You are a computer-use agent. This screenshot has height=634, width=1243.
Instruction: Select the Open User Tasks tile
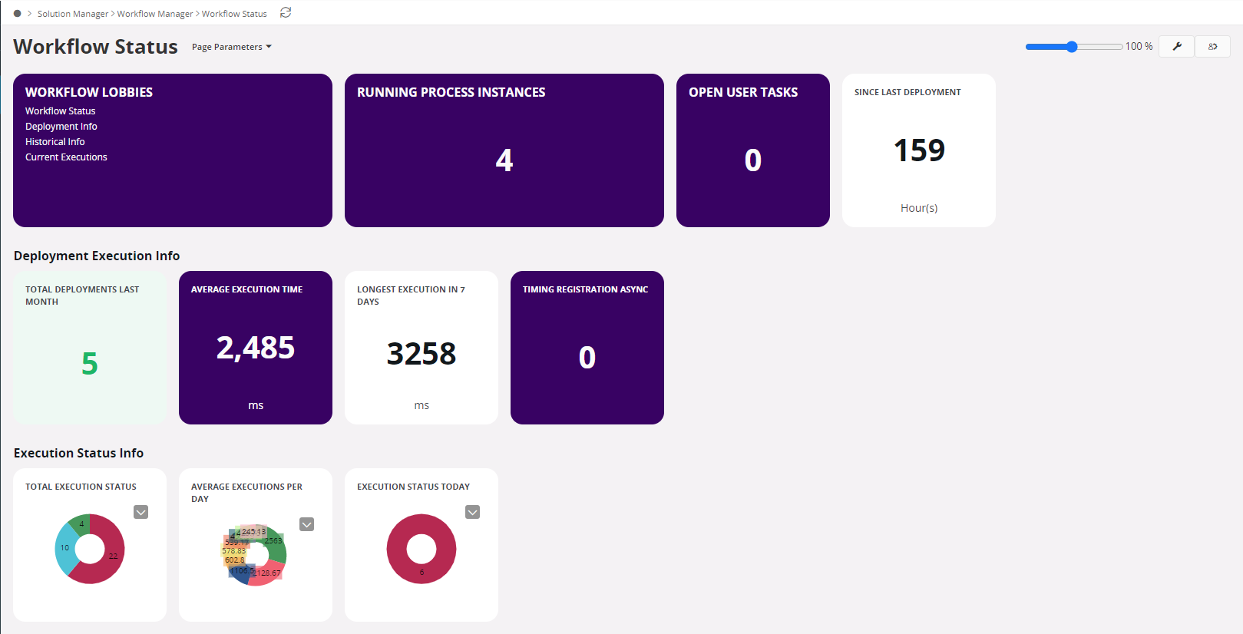pyautogui.click(x=753, y=150)
